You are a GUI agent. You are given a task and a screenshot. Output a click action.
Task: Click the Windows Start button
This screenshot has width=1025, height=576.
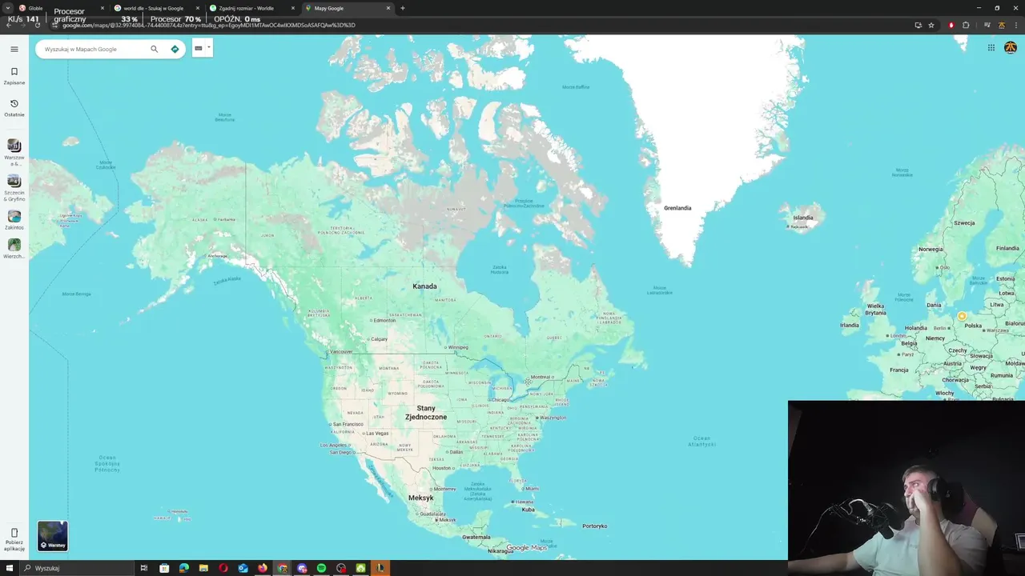pyautogui.click(x=8, y=568)
